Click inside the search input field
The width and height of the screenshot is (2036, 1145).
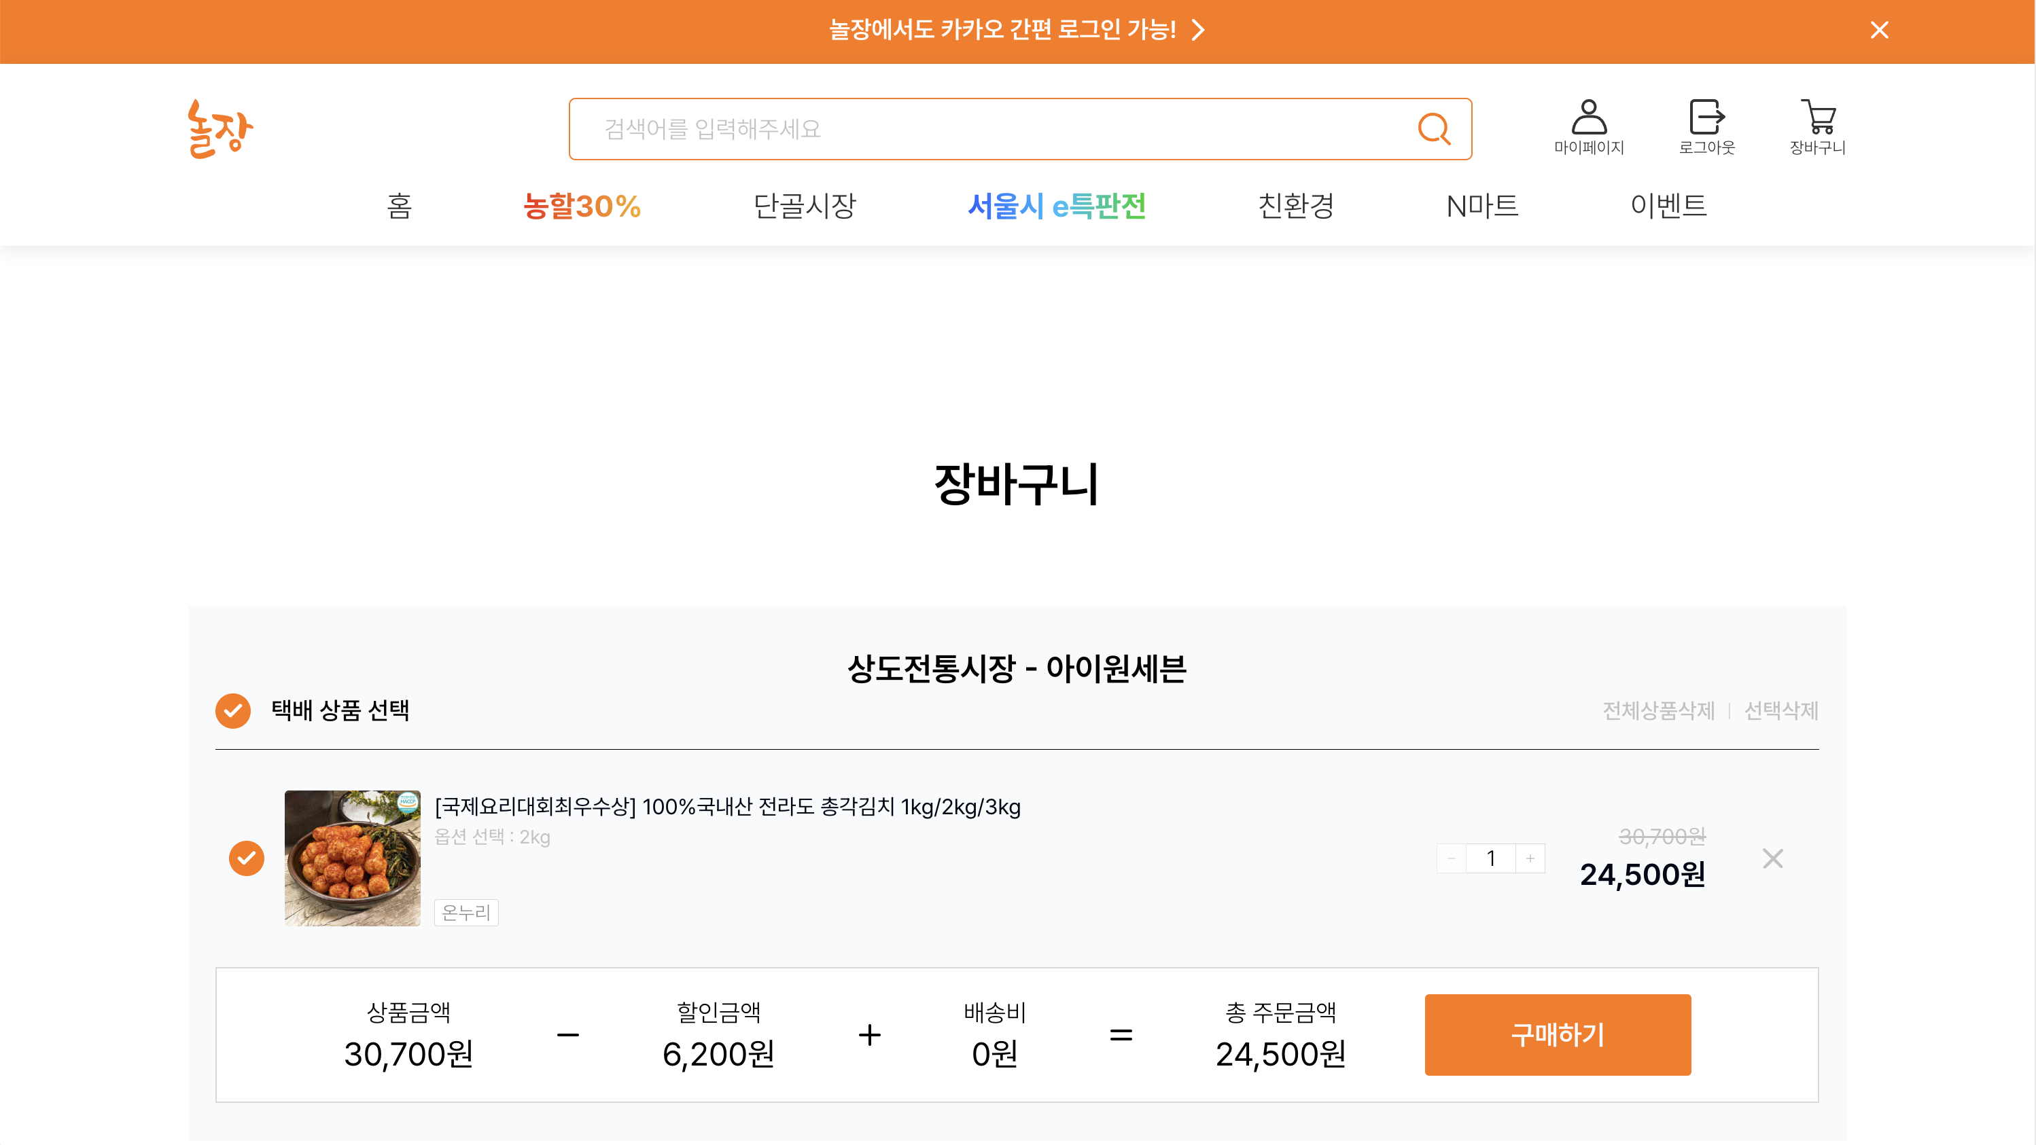coord(949,129)
